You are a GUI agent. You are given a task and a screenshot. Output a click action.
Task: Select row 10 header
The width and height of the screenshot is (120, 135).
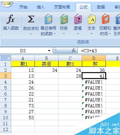[x=6, y=117]
